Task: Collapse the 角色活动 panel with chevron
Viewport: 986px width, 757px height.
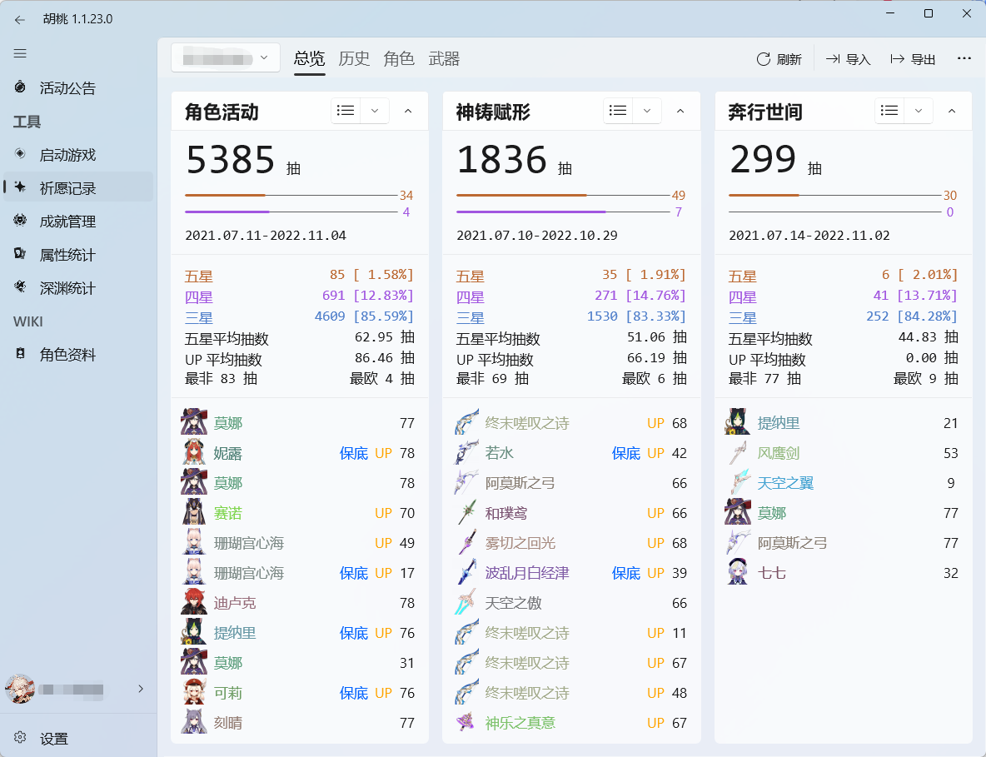Action: click(408, 111)
